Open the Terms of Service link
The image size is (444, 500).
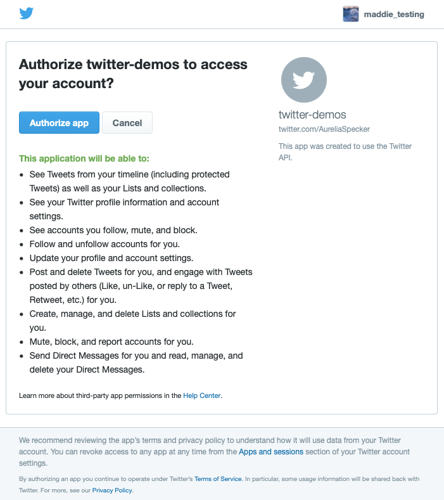point(218,479)
